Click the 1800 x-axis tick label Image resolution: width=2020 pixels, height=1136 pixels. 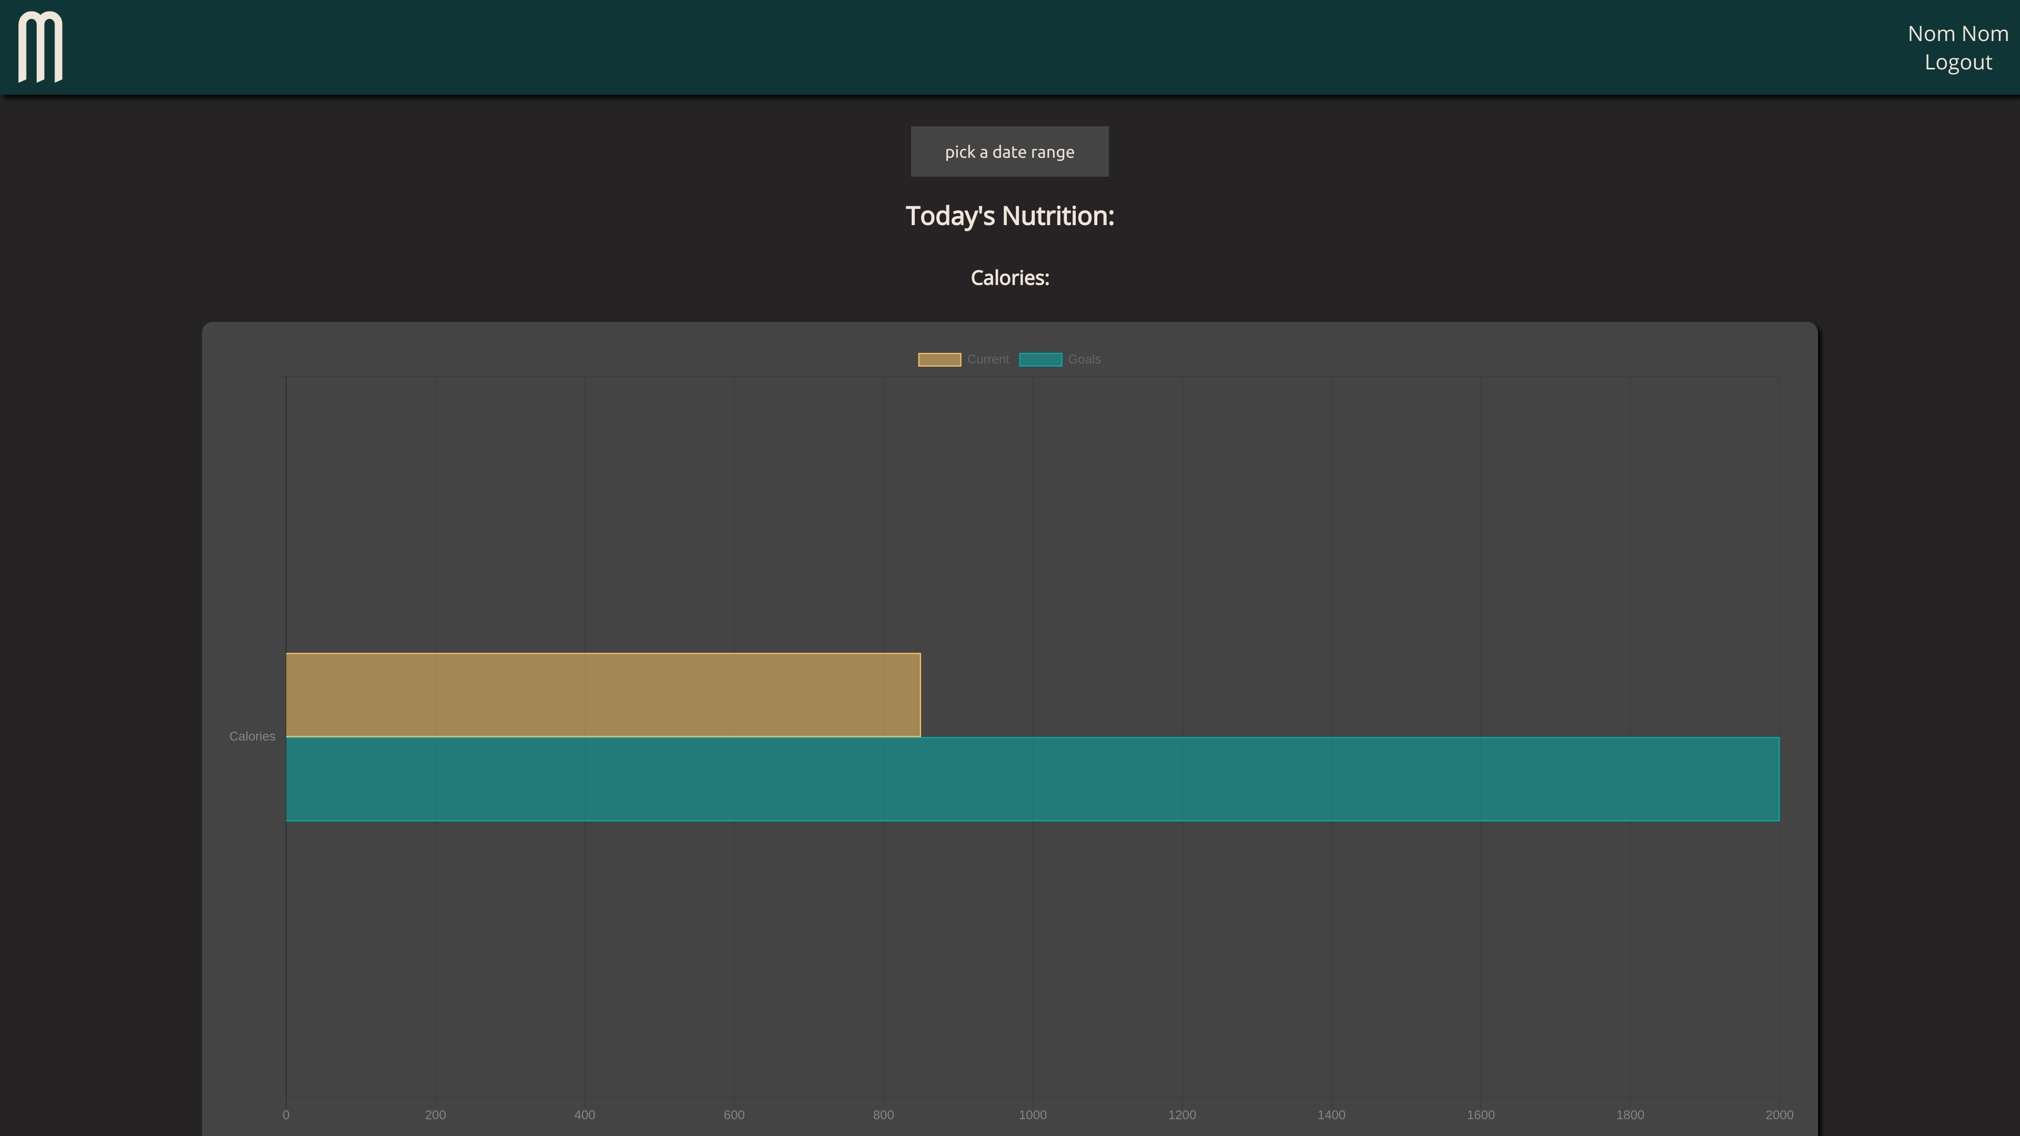pos(1630,1115)
